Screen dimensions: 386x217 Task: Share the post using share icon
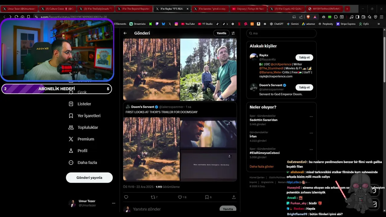pyautogui.click(x=234, y=197)
